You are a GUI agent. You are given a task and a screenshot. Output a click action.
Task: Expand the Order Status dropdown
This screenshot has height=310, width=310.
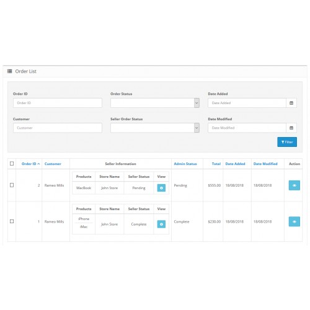pyautogui.click(x=155, y=103)
